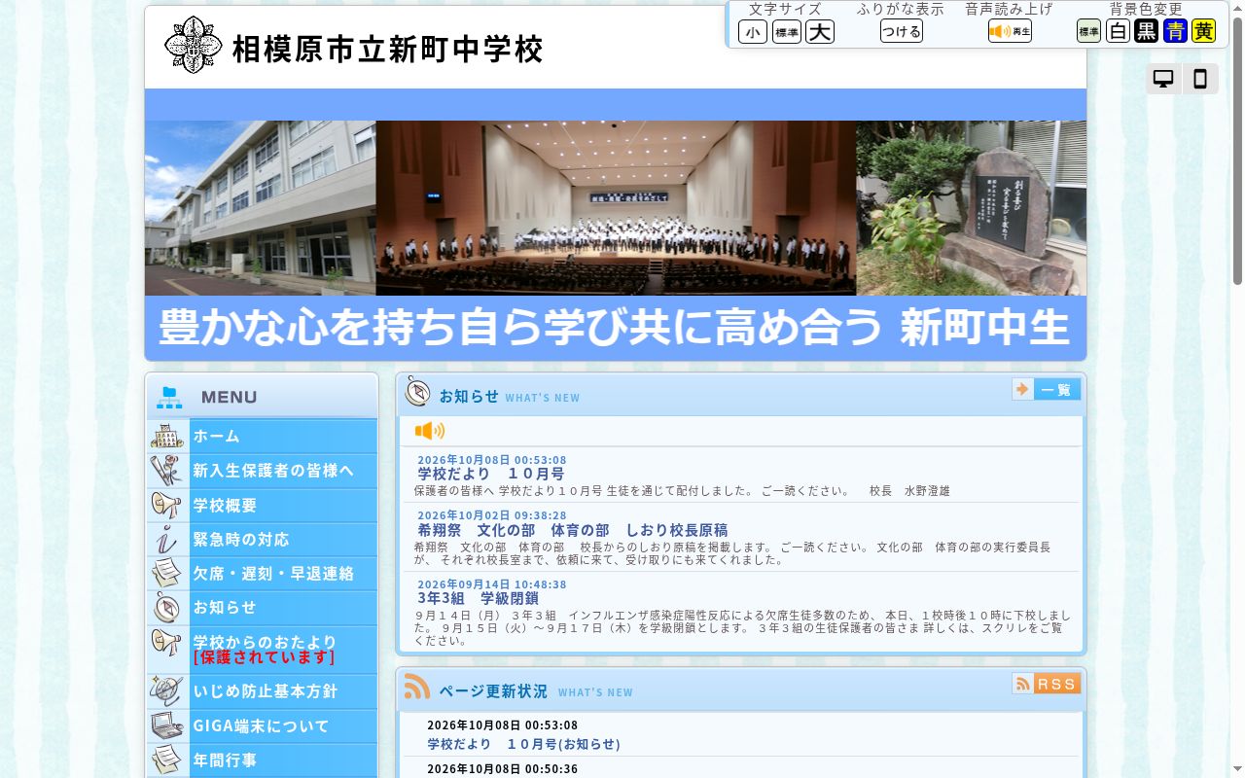The width and height of the screenshot is (1245, 778).
Task: Click the paper icon beside 欠席・遅刻・早退連絡
Action: [167, 574]
